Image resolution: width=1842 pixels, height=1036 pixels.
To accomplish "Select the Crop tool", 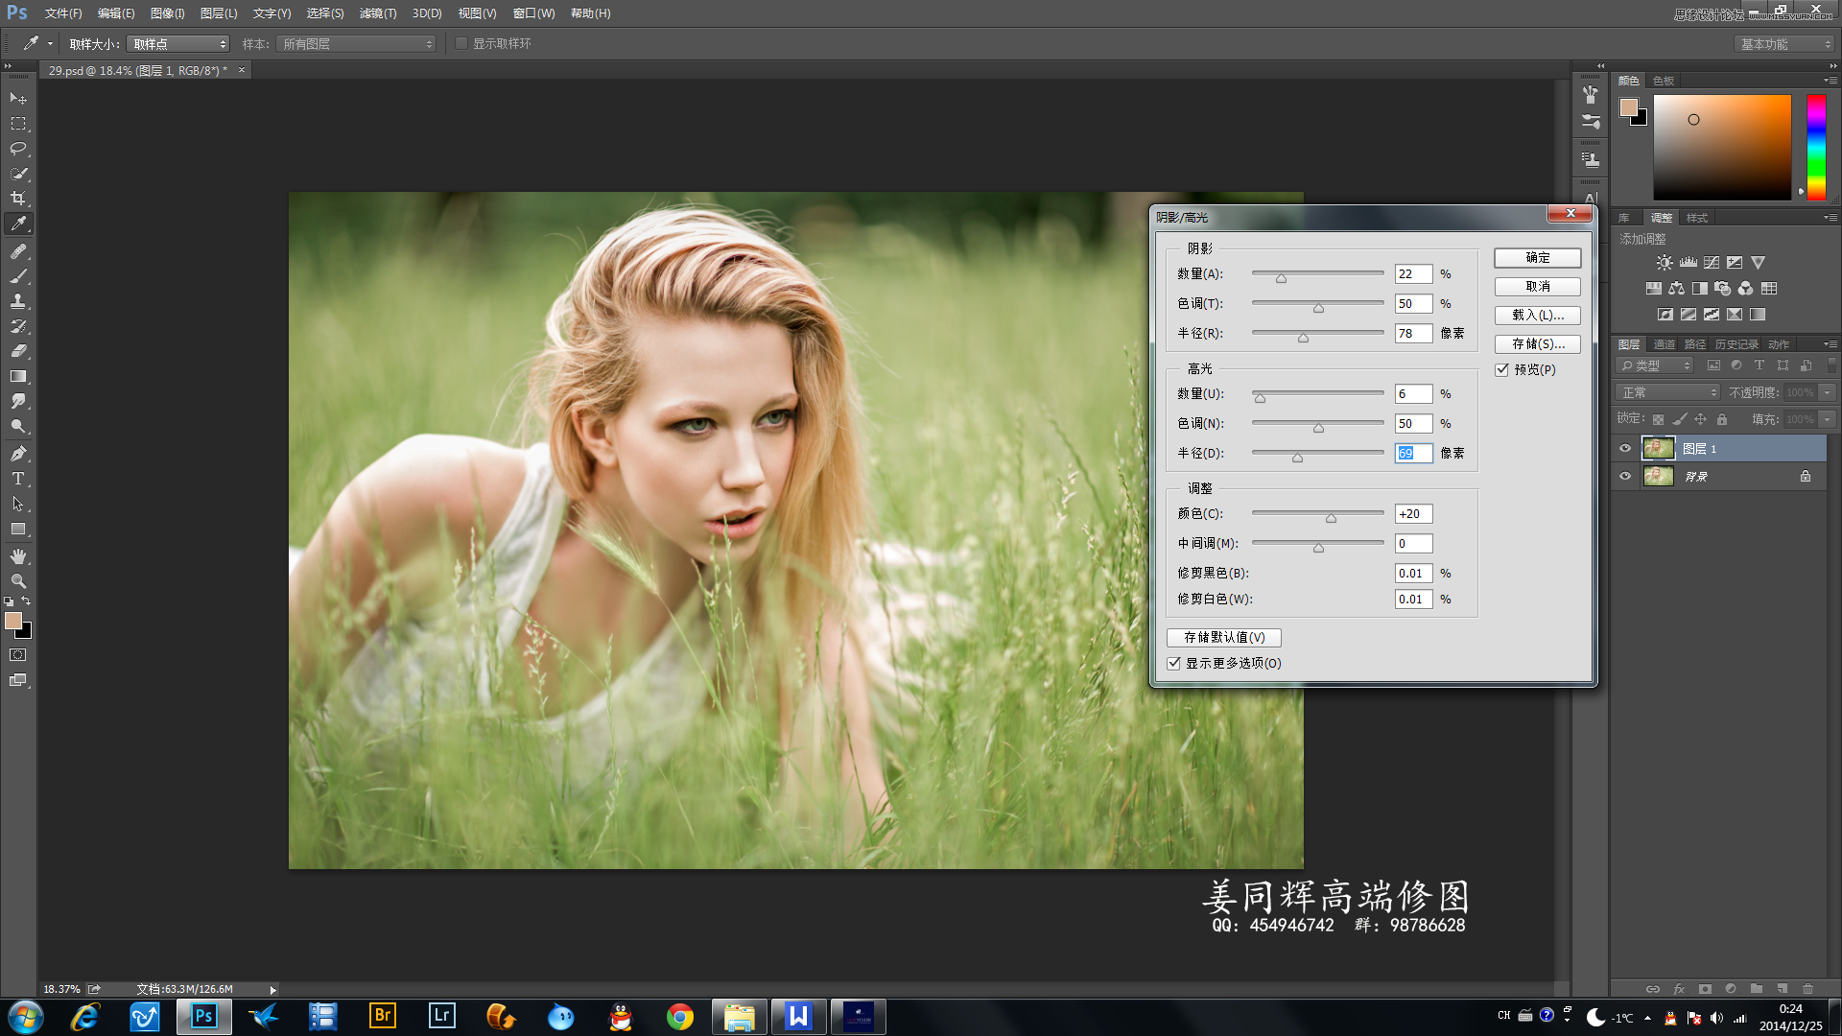I will click(18, 199).
